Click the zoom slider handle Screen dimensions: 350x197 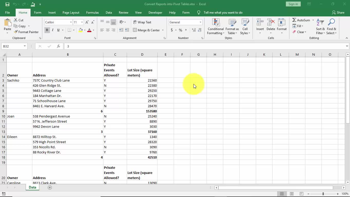(323, 194)
